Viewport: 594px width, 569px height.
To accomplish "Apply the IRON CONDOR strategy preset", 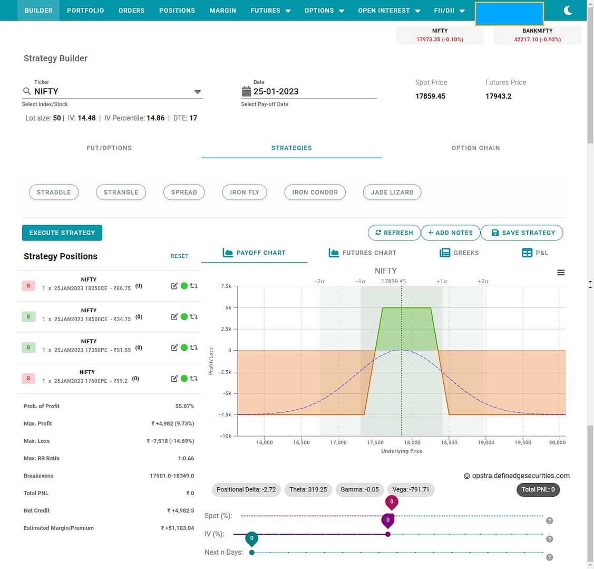I will tap(315, 192).
